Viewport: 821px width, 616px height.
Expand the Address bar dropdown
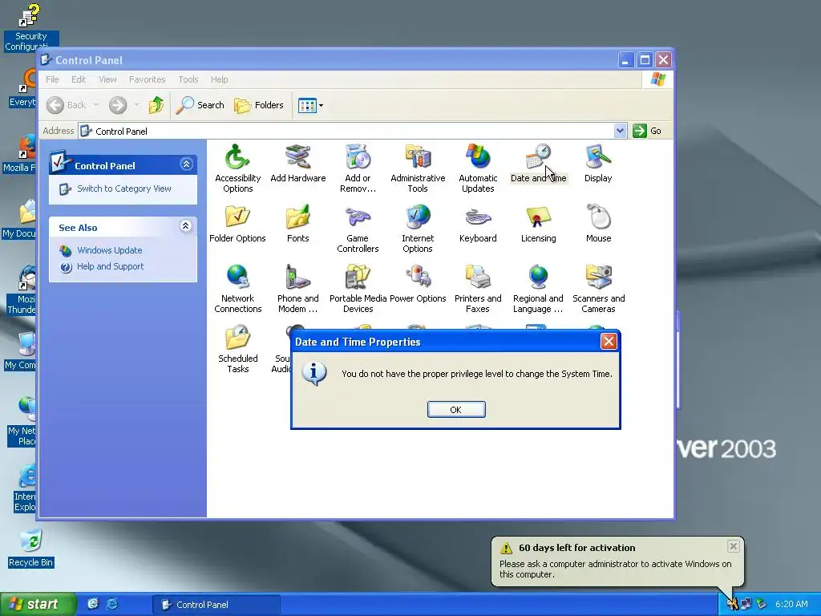click(x=620, y=131)
